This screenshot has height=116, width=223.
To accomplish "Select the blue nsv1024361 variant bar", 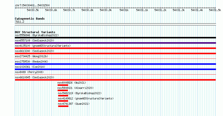I will pyautogui.click(x=115, y=69).
